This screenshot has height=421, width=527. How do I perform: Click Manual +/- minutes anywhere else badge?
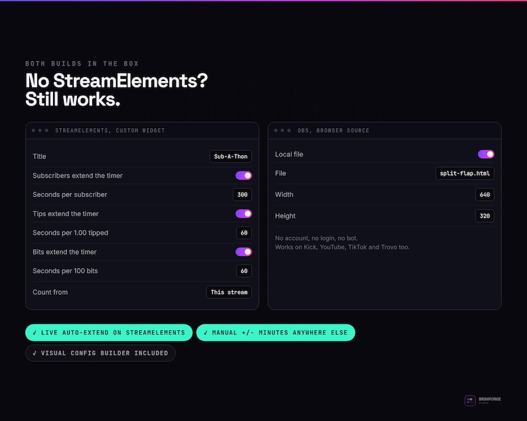click(275, 333)
